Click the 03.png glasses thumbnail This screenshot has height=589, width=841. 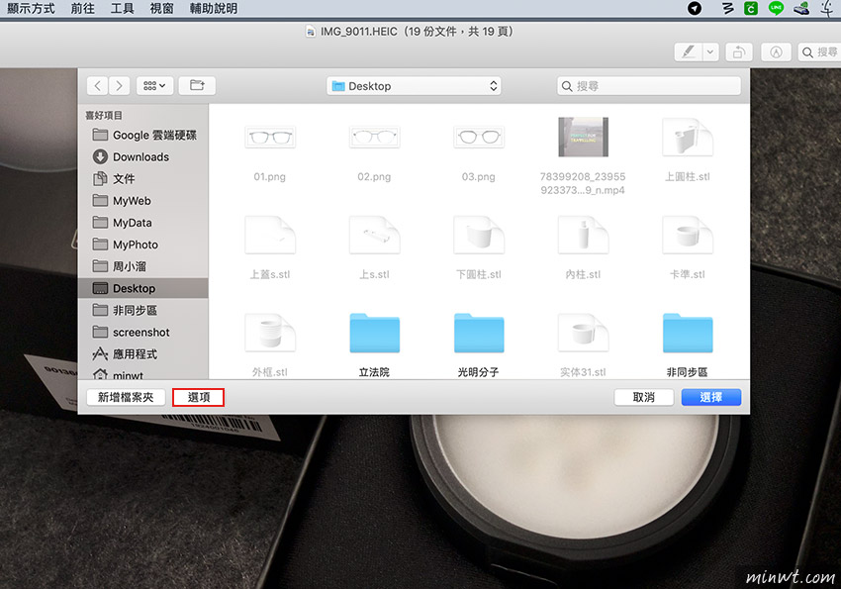pyautogui.click(x=479, y=138)
